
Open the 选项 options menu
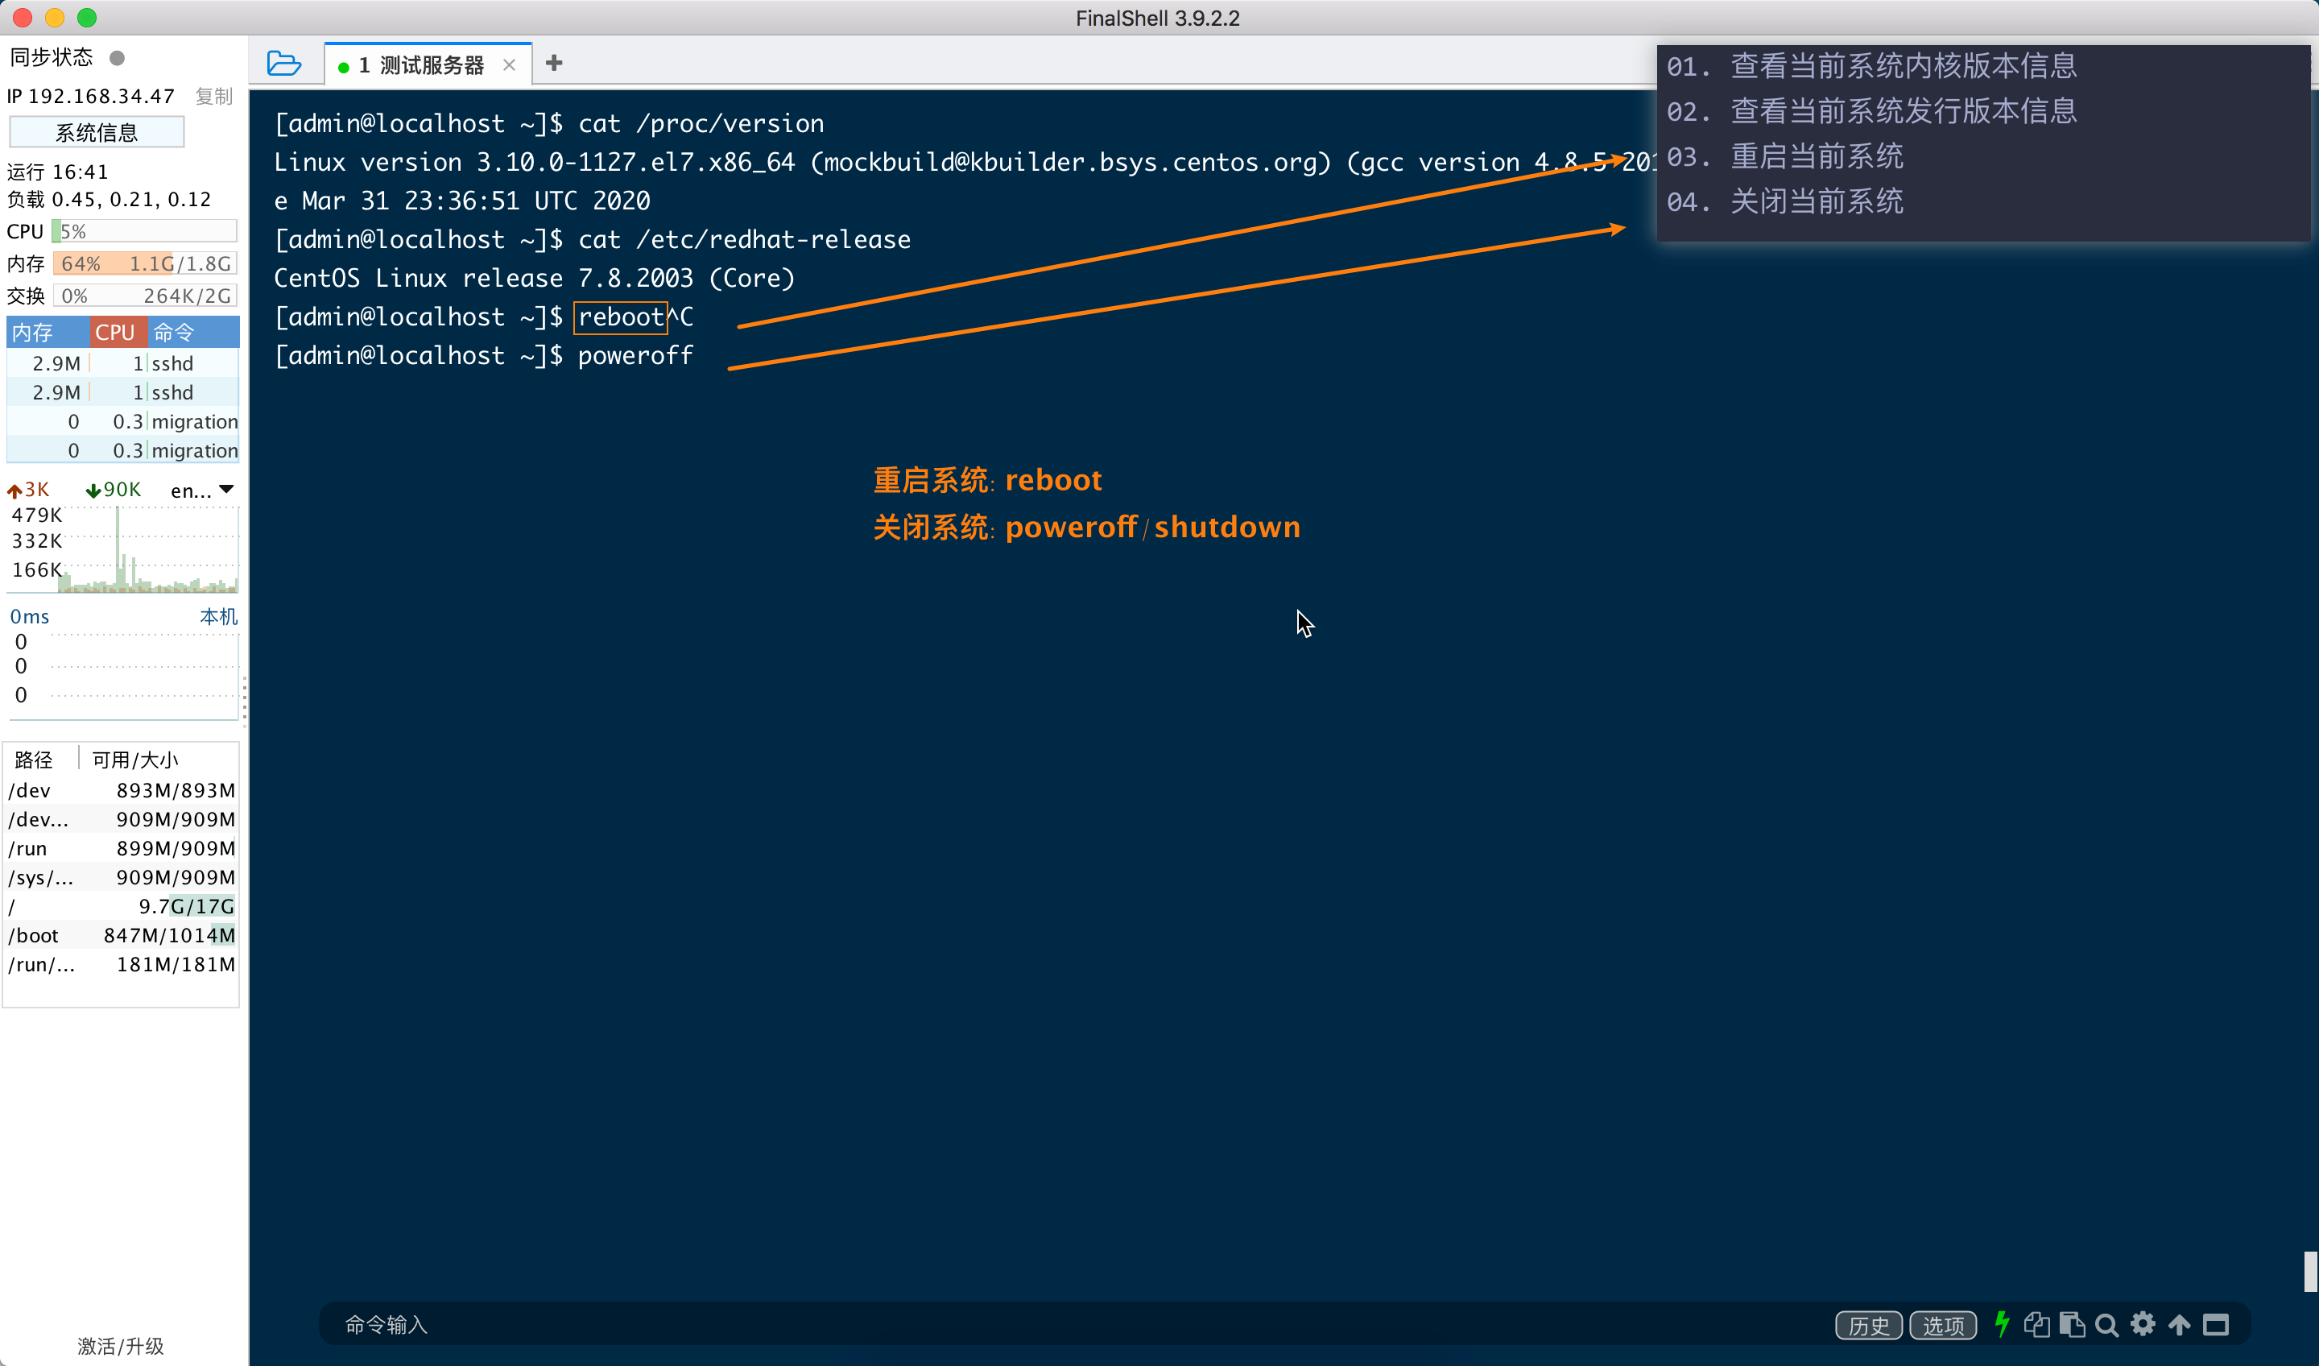[x=1943, y=1326]
